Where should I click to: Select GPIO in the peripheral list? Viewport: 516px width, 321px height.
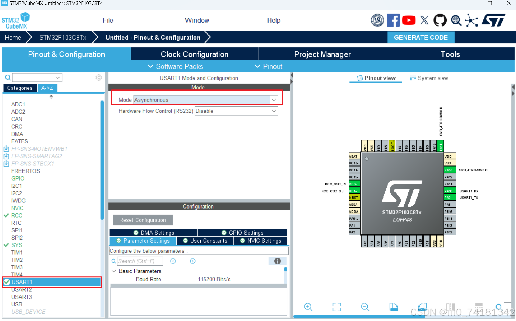pos(18,178)
